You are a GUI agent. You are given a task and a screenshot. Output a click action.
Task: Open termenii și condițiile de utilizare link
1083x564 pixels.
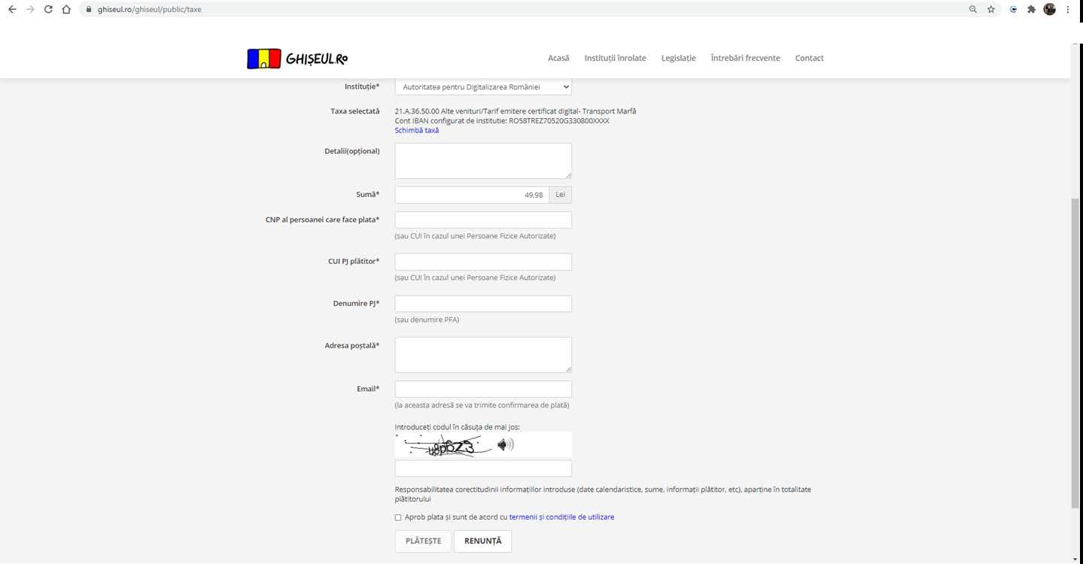pos(561,517)
